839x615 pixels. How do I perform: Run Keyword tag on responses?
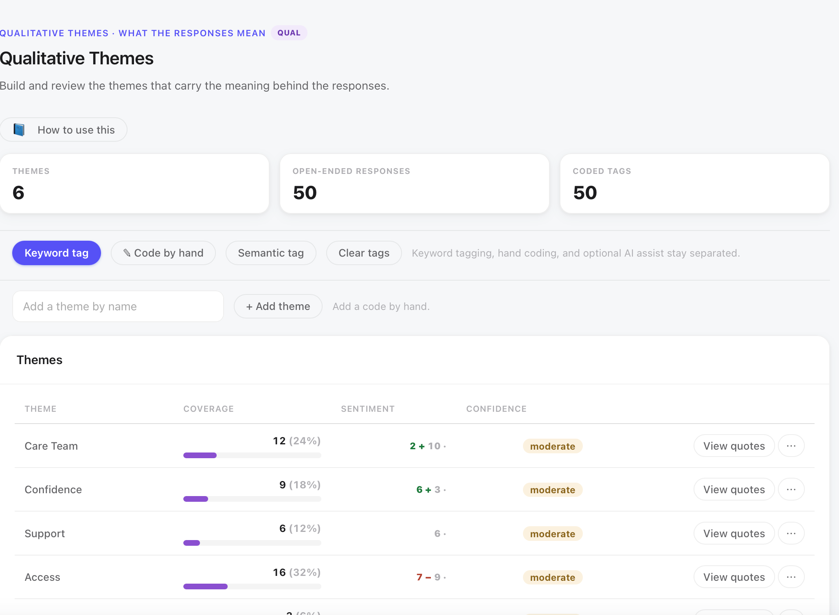pos(57,253)
